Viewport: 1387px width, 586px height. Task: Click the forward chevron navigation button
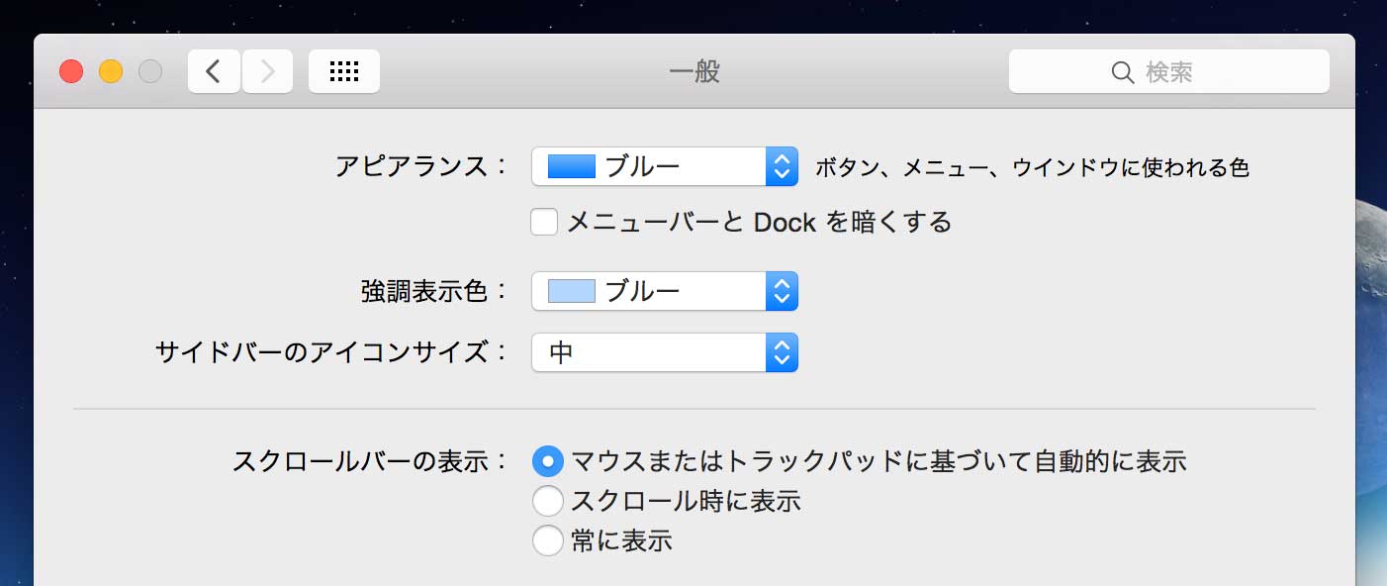(x=267, y=71)
